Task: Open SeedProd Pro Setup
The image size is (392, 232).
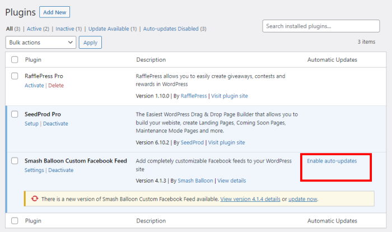Action: click(31, 124)
